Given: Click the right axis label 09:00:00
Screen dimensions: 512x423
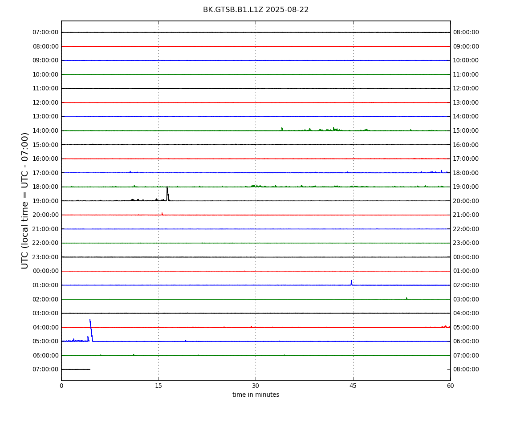Looking at the screenshot, I should tap(466, 46).
